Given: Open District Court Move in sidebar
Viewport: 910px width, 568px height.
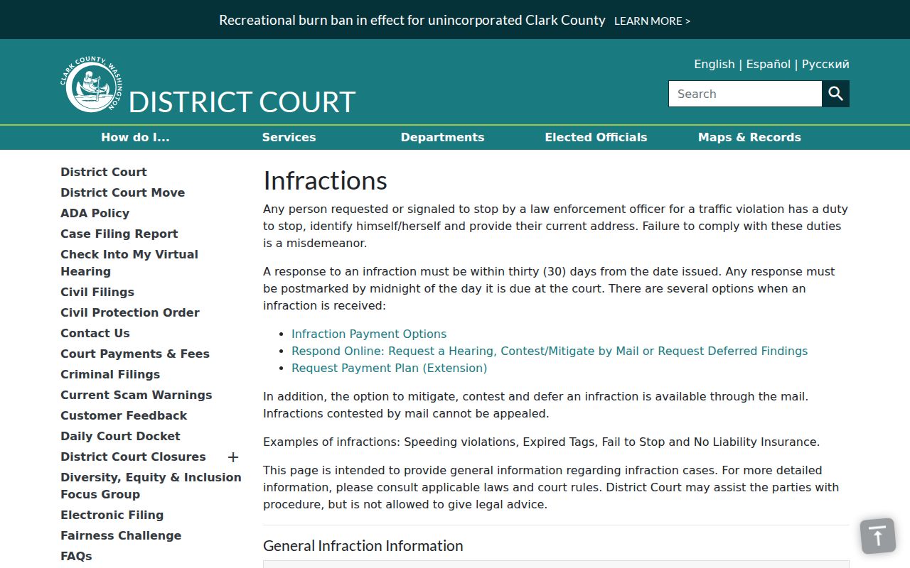Looking at the screenshot, I should [122, 192].
